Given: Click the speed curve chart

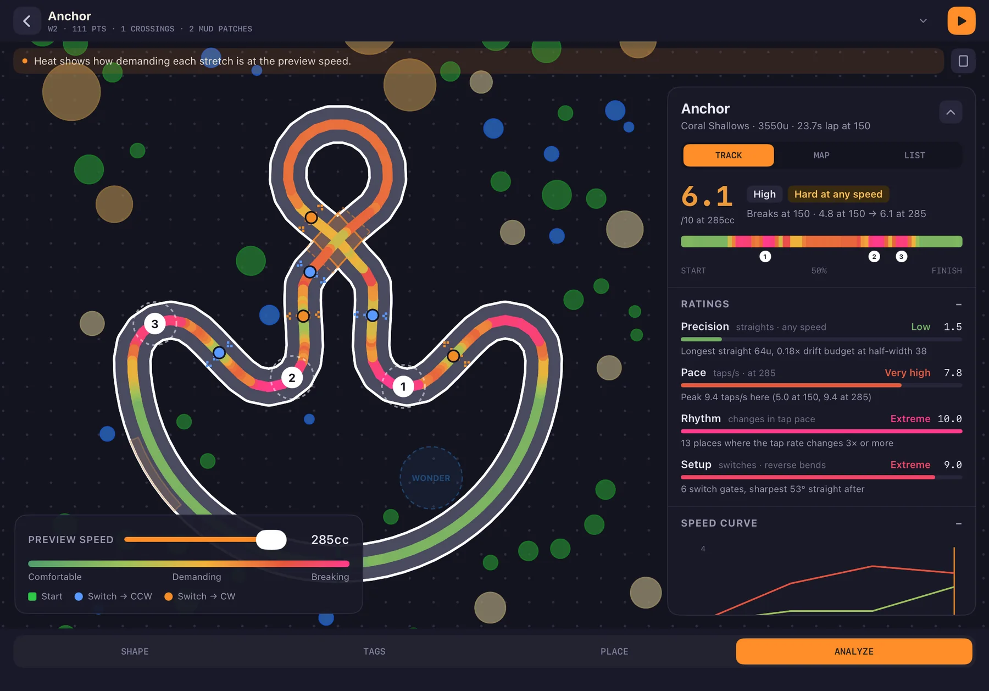Looking at the screenshot, I should [x=821, y=578].
